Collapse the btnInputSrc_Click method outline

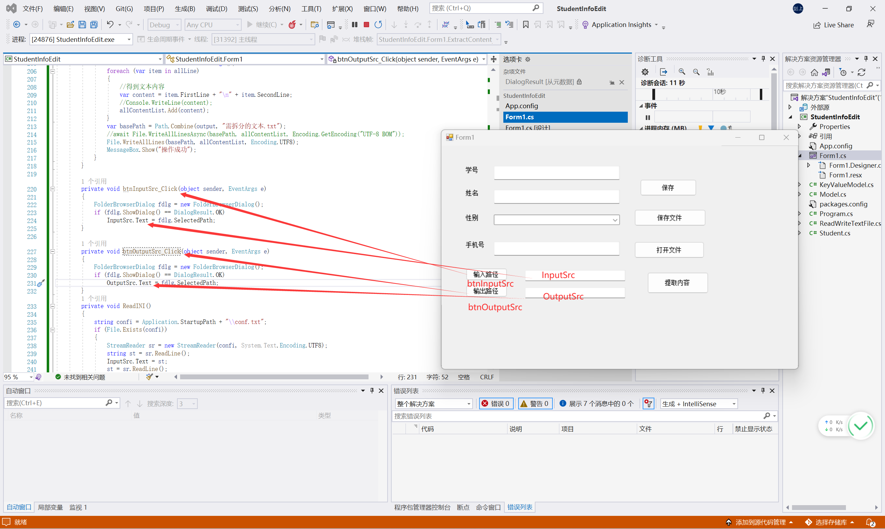pos(53,189)
